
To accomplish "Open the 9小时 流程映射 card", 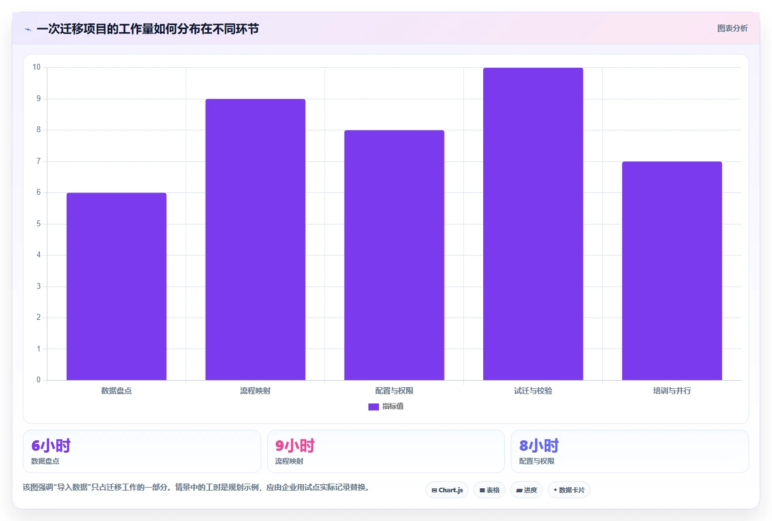I will coord(386,451).
